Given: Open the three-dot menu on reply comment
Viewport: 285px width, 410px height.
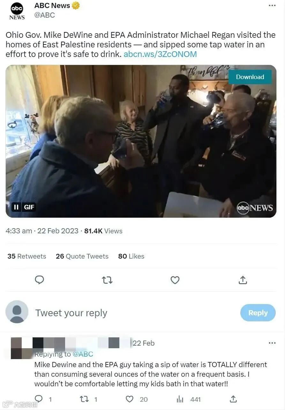Looking at the screenshot, I should [272, 343].
